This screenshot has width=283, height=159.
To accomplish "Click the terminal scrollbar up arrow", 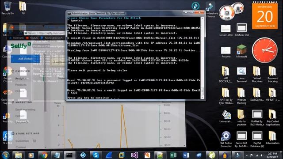I will pos(203,19).
